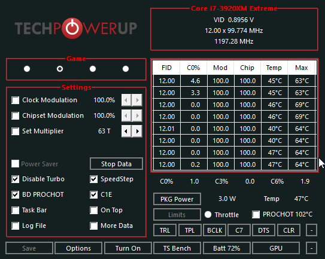Click the C0% column header in table

point(193,68)
